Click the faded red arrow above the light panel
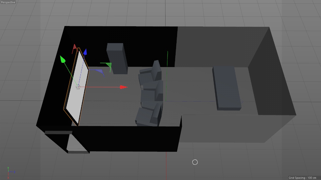Image resolution: width=321 pixels, height=180 pixels. coord(74,47)
